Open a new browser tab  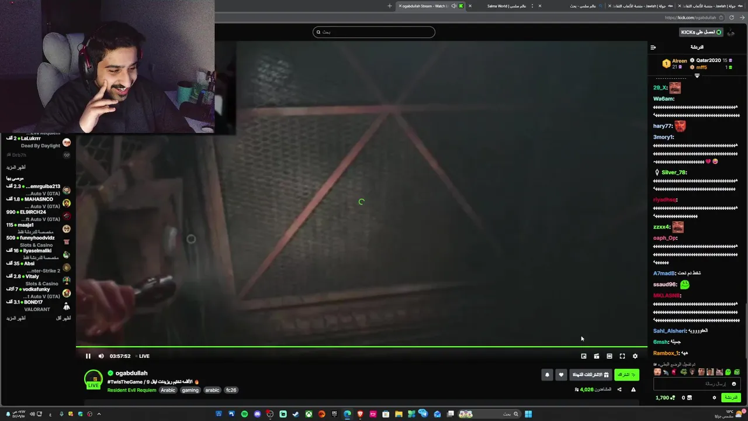(x=390, y=6)
